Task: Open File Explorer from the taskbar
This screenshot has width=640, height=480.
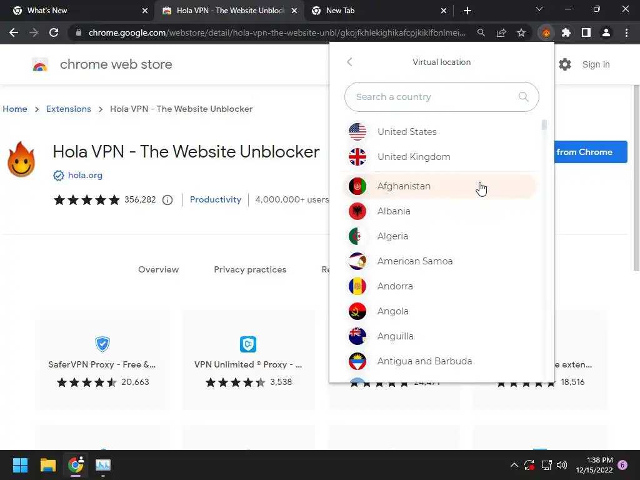Action: (47, 465)
